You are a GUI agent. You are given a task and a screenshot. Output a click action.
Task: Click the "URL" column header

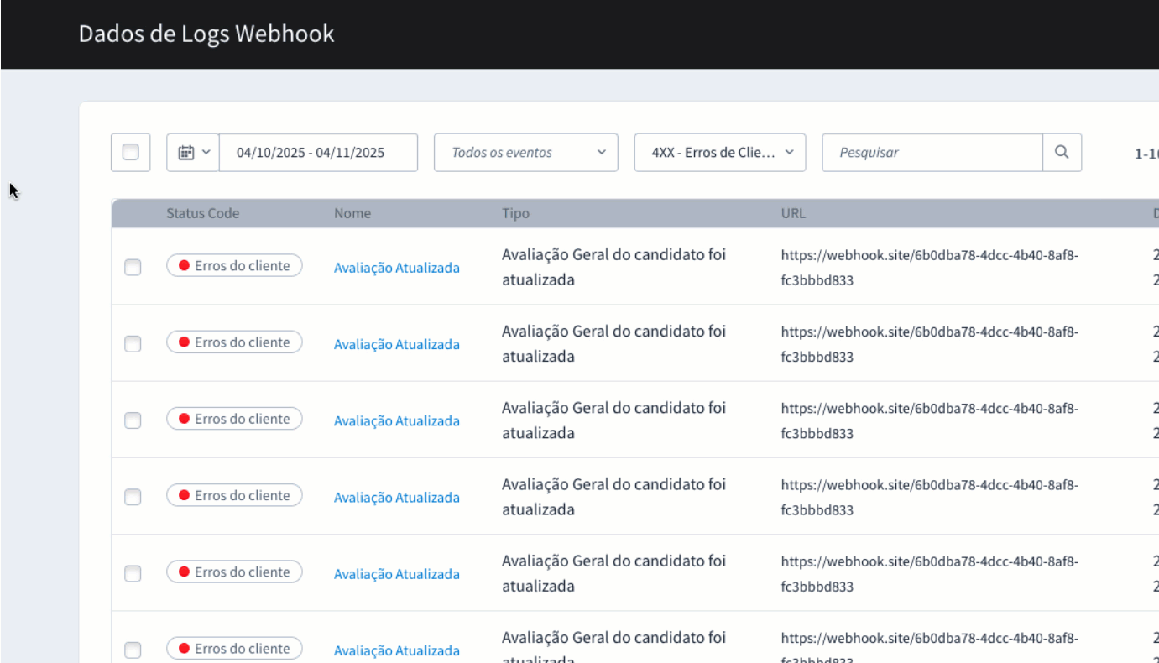792,213
